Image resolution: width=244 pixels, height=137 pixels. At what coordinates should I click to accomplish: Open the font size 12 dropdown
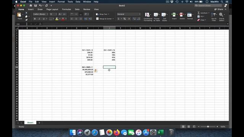coord(56,14)
